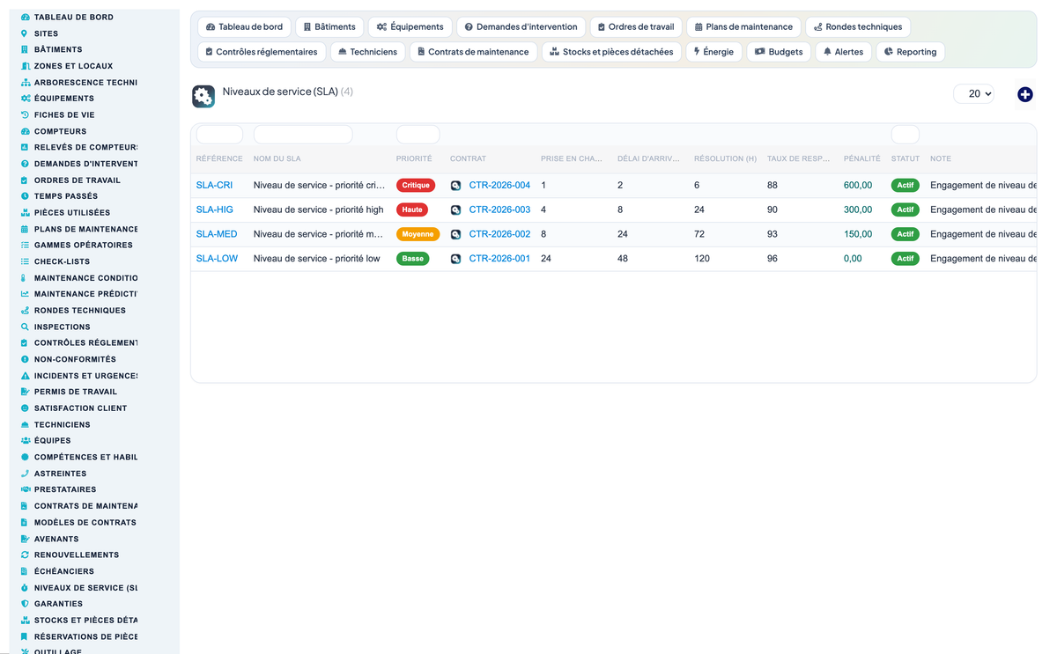Viewport: 1057px width, 654px height.
Task: Open the SLA-LOW reference link
Action: [217, 259]
